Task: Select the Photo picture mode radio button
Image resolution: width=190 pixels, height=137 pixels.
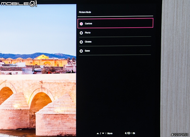Action: tap(81, 33)
